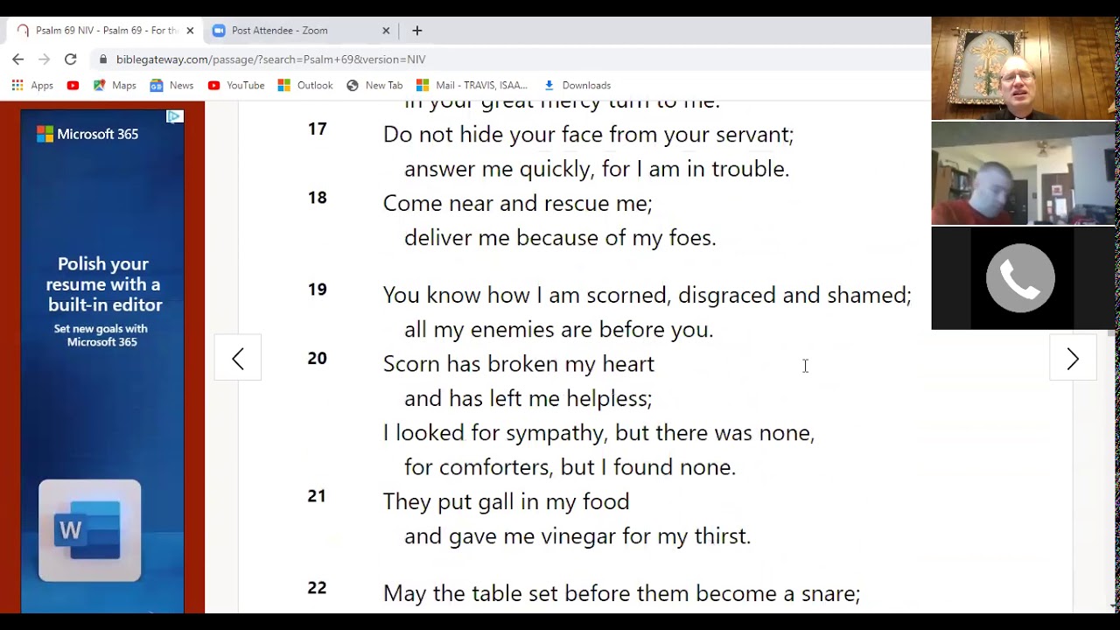The image size is (1120, 630).
Task: Go to previous chapter with left arrow
Action: (238, 359)
